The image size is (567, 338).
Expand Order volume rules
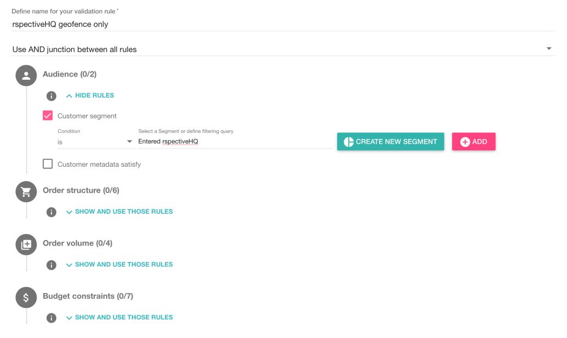click(119, 265)
